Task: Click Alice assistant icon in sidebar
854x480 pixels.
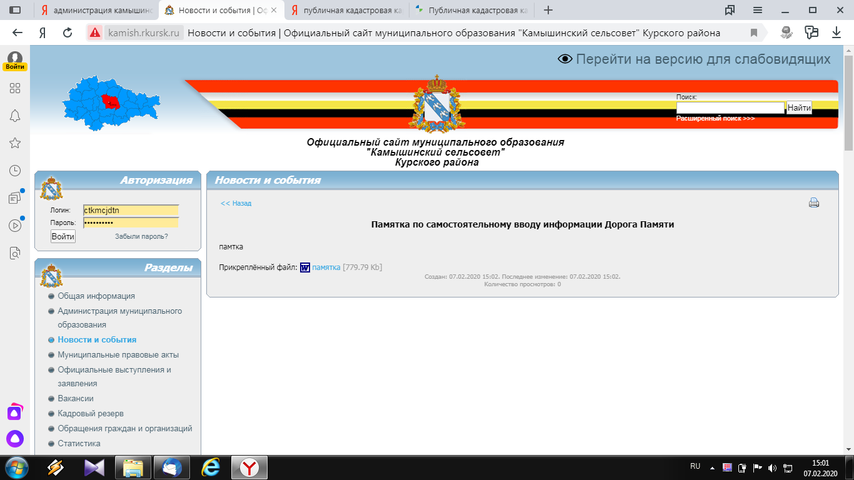Action: 15,439
